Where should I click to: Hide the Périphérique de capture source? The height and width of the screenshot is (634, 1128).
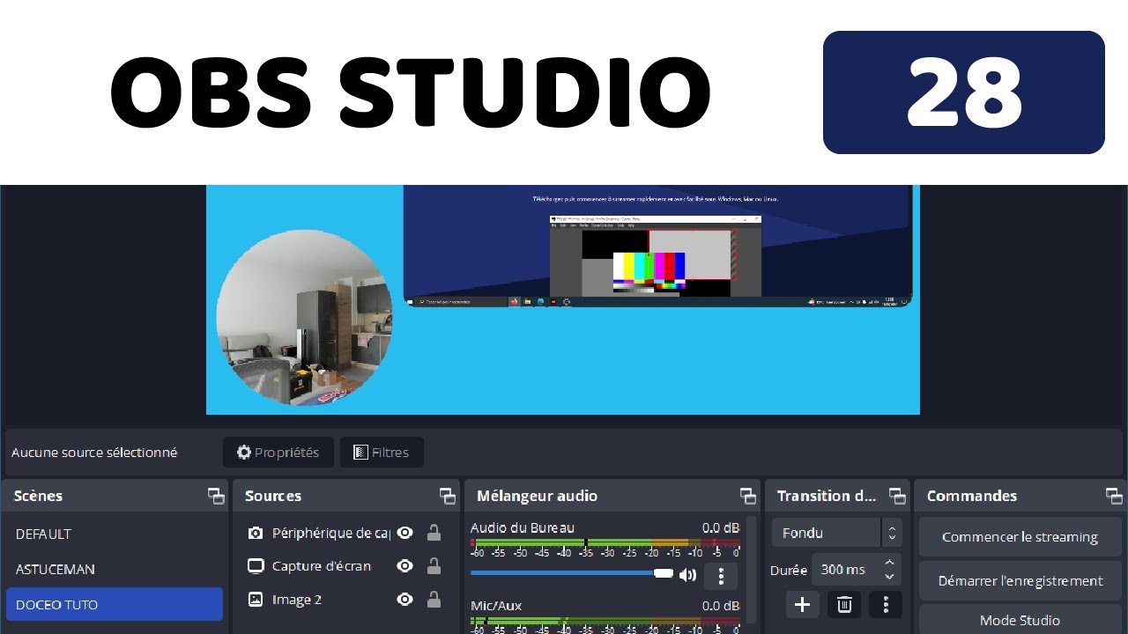pyautogui.click(x=404, y=533)
